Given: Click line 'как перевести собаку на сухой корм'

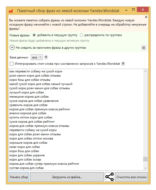Looking at the screenshot, I should point(36,71).
